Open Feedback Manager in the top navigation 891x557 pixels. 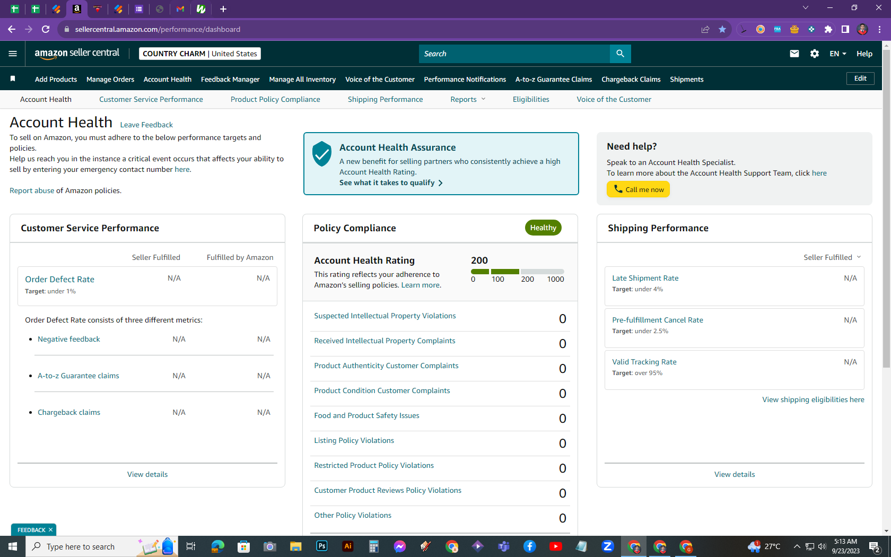click(x=230, y=79)
